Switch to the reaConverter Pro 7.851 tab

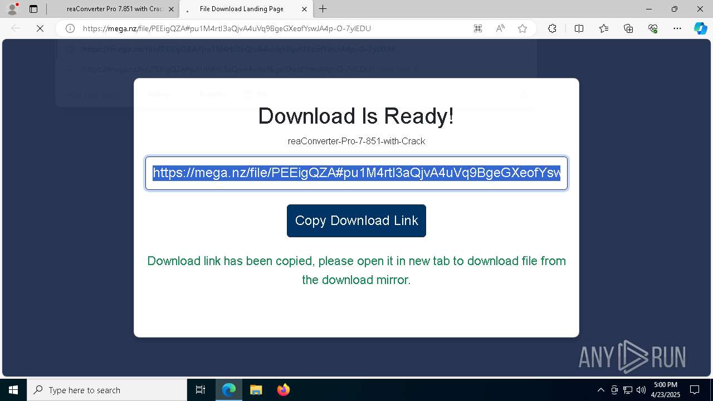tap(115, 9)
